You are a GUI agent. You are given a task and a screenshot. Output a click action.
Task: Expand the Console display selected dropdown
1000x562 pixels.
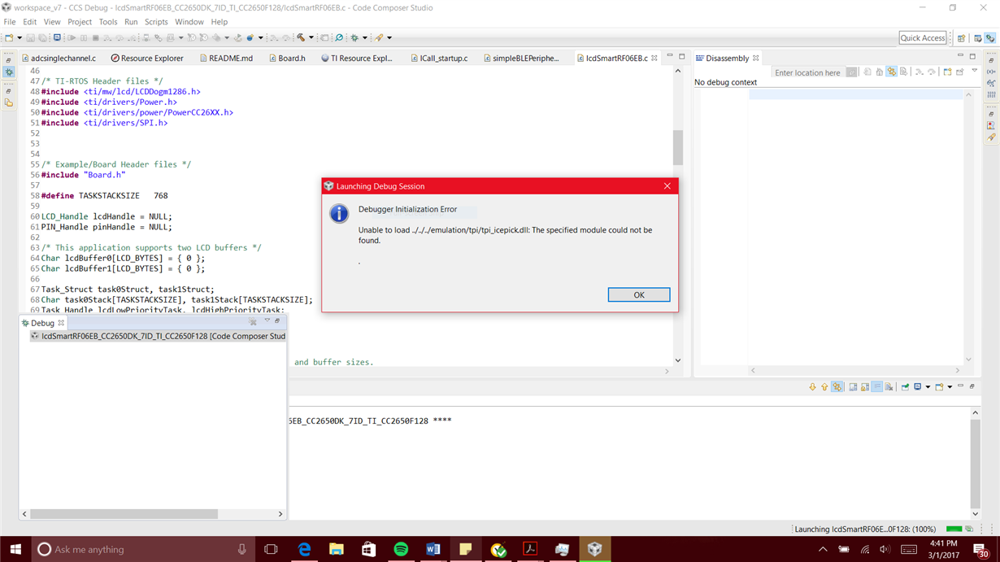(928, 387)
